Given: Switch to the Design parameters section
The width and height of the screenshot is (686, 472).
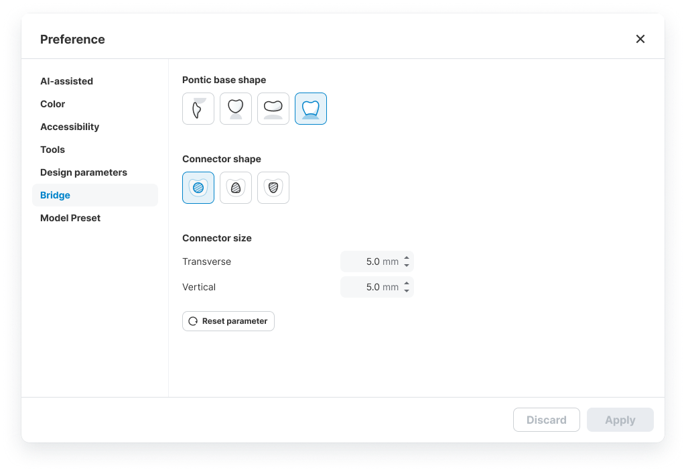Looking at the screenshot, I should tap(83, 172).
